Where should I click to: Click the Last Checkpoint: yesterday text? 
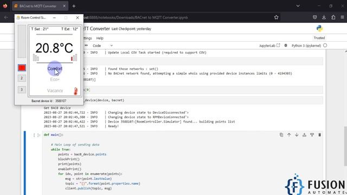point(131,29)
